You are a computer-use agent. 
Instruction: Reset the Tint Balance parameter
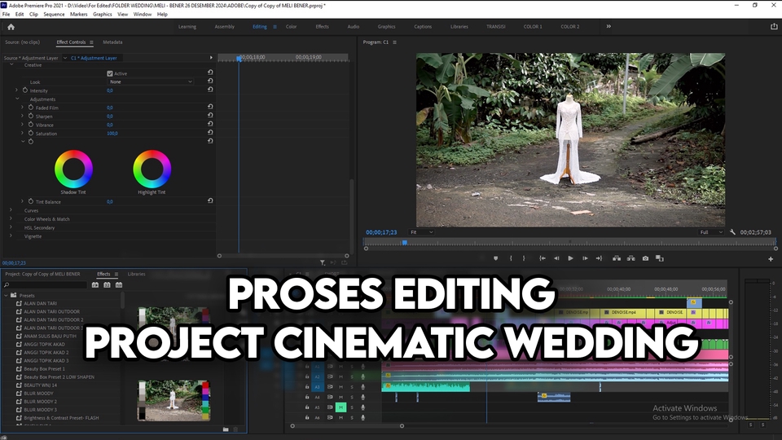click(x=210, y=201)
